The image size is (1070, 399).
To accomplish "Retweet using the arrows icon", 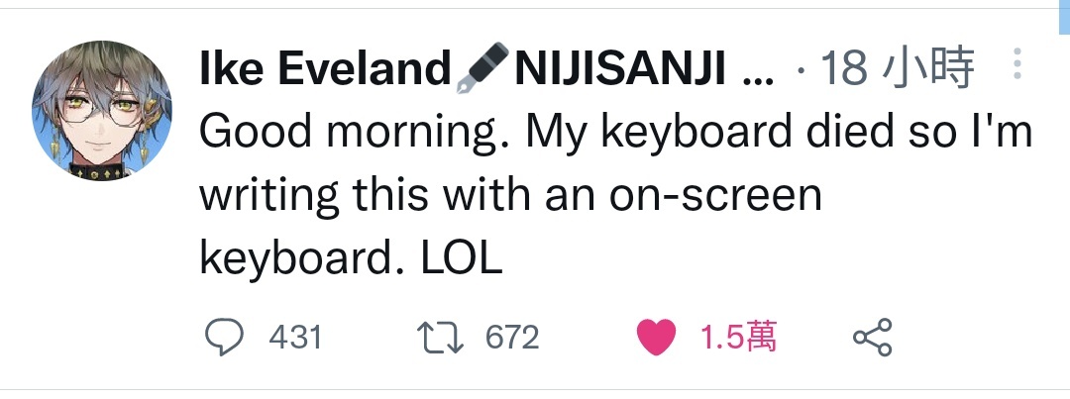I will point(440,338).
